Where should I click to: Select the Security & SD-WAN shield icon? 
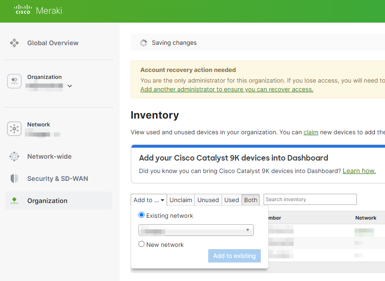coord(14,179)
